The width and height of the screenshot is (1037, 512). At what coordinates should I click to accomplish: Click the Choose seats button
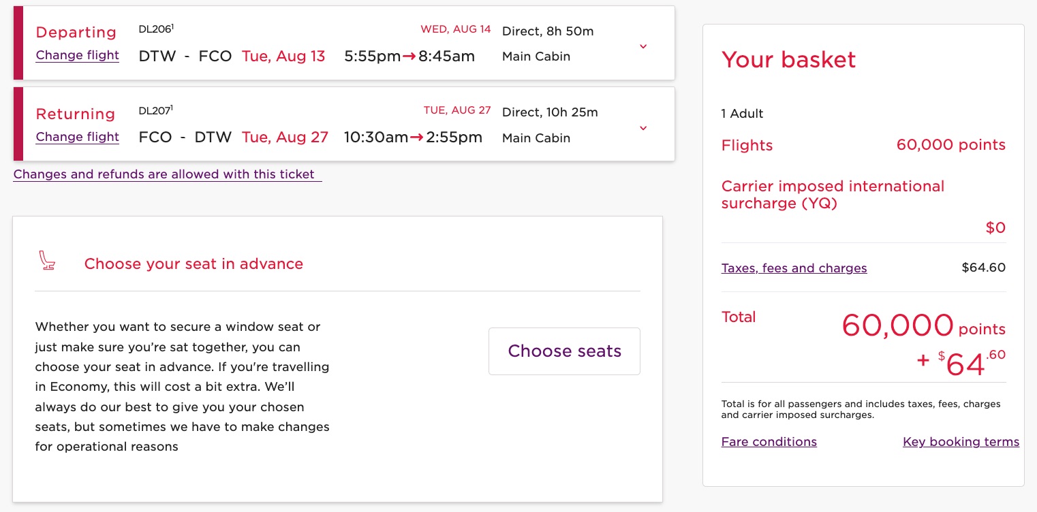(x=564, y=351)
